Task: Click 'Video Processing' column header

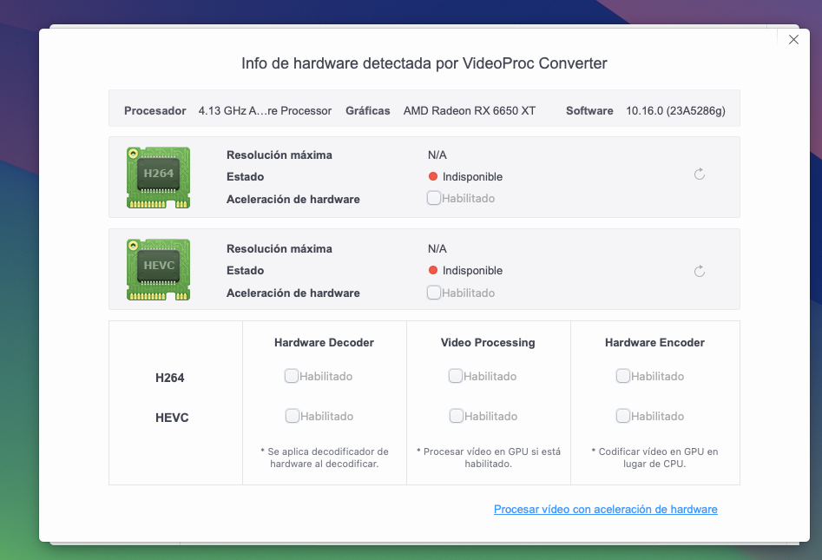Action: click(x=488, y=342)
